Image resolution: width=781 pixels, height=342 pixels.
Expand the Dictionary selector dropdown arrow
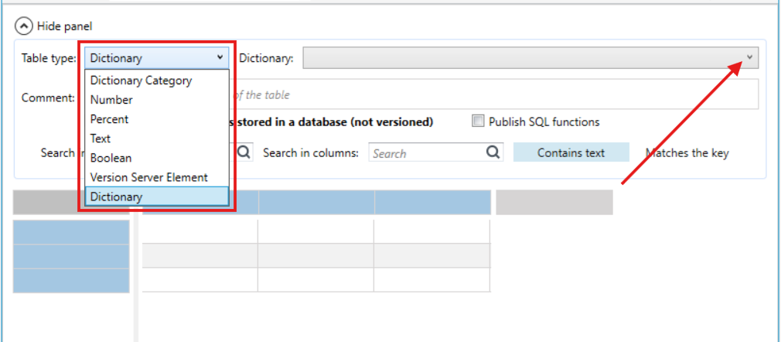coord(749,58)
